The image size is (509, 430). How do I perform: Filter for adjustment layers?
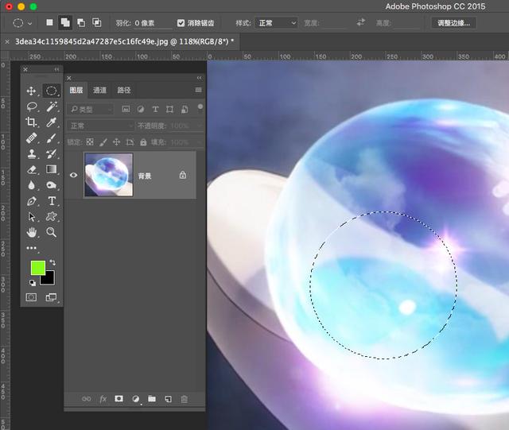point(141,109)
